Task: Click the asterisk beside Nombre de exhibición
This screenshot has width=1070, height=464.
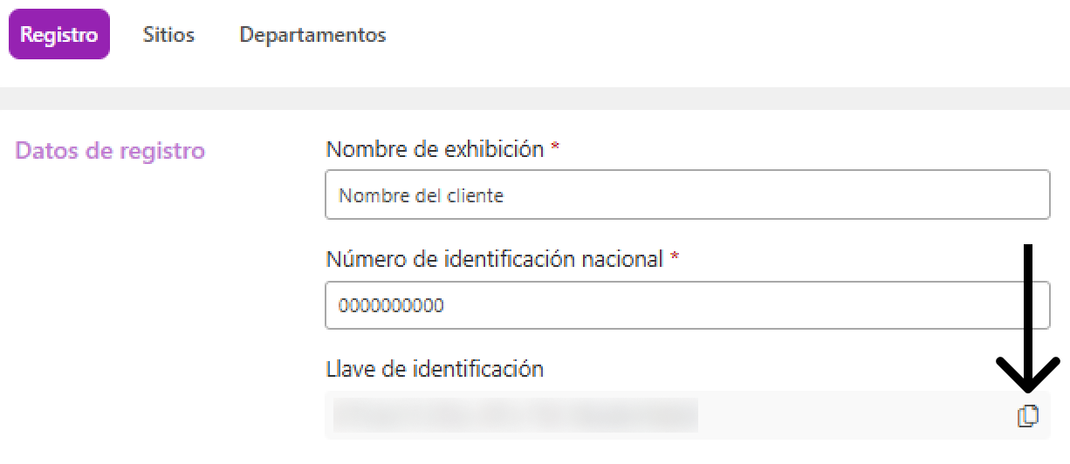Action: [554, 150]
